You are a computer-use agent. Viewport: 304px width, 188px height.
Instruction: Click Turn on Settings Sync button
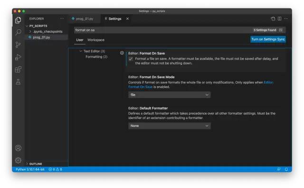pyautogui.click(x=268, y=39)
